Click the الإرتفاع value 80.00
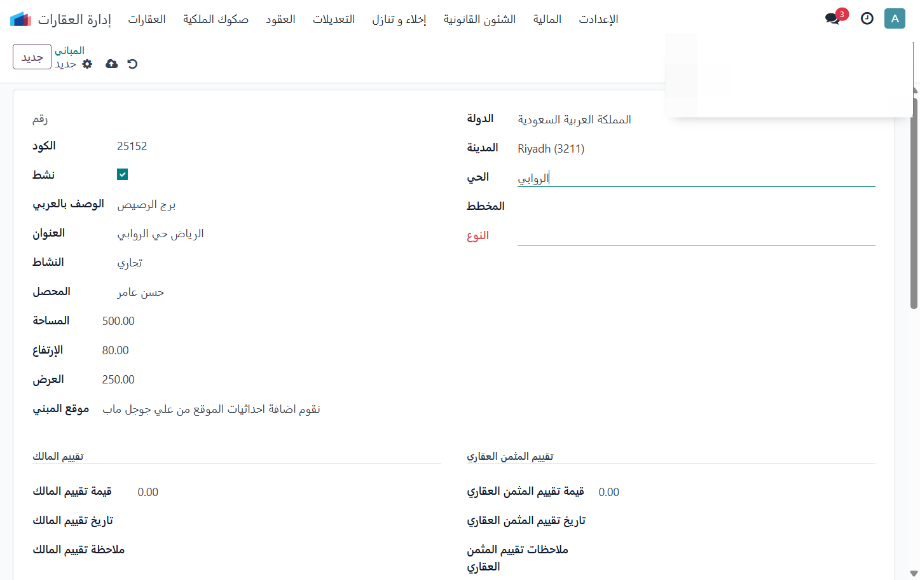920x580 pixels. (116, 350)
